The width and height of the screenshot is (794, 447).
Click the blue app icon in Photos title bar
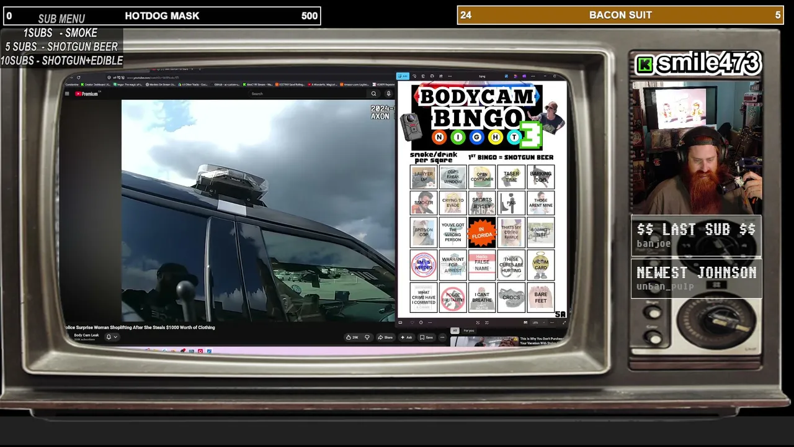[x=506, y=76]
